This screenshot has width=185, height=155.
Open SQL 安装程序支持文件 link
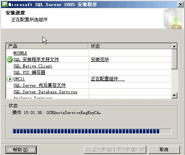click(36, 59)
